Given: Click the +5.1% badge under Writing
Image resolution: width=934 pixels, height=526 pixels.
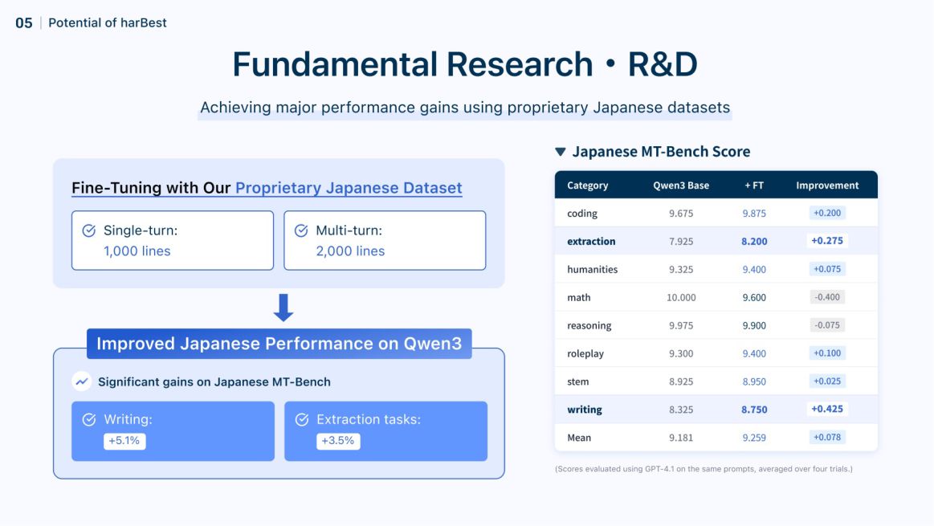Looking at the screenshot, I should pyautogui.click(x=124, y=441).
